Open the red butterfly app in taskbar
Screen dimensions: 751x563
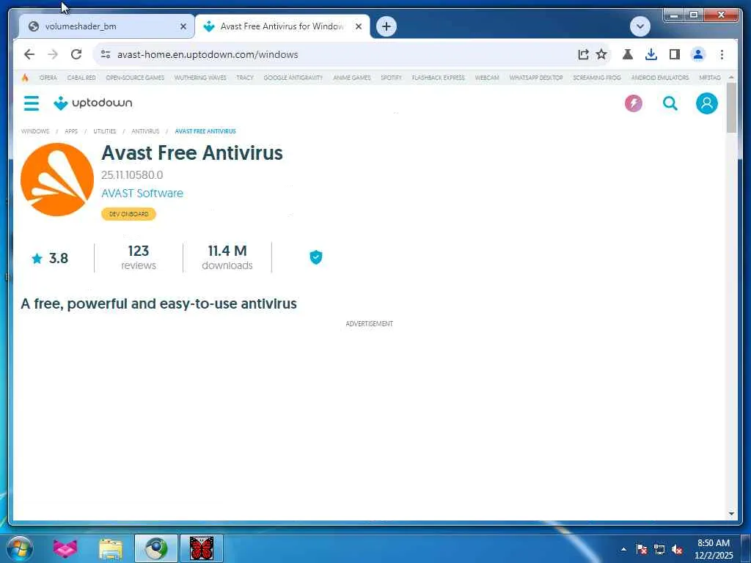[202, 548]
